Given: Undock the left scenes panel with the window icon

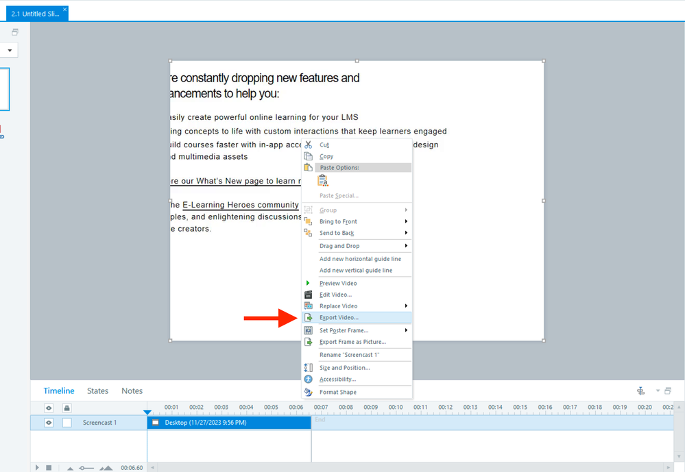Looking at the screenshot, I should (15, 32).
